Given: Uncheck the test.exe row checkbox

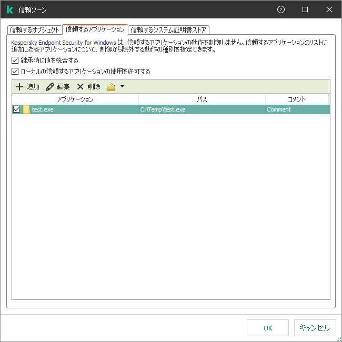Looking at the screenshot, I should (x=17, y=109).
